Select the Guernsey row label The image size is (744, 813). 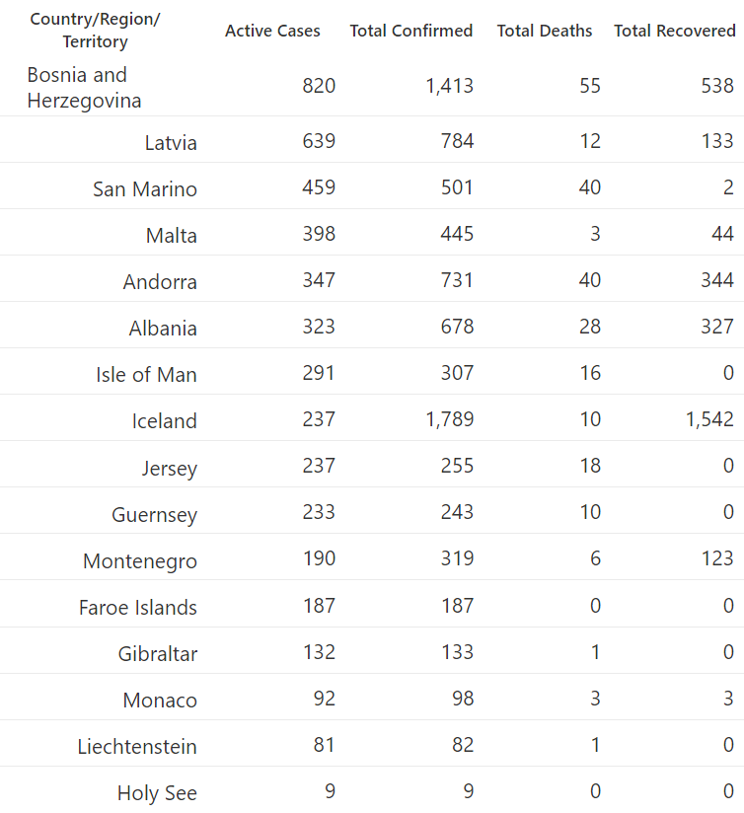[154, 515]
